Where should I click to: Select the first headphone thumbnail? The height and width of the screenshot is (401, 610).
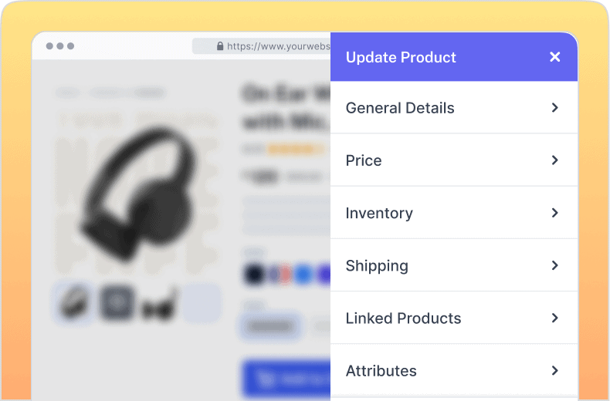[75, 302]
